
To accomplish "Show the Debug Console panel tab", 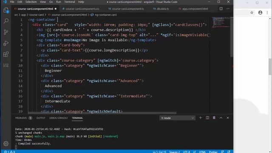I will [x=59, y=118].
